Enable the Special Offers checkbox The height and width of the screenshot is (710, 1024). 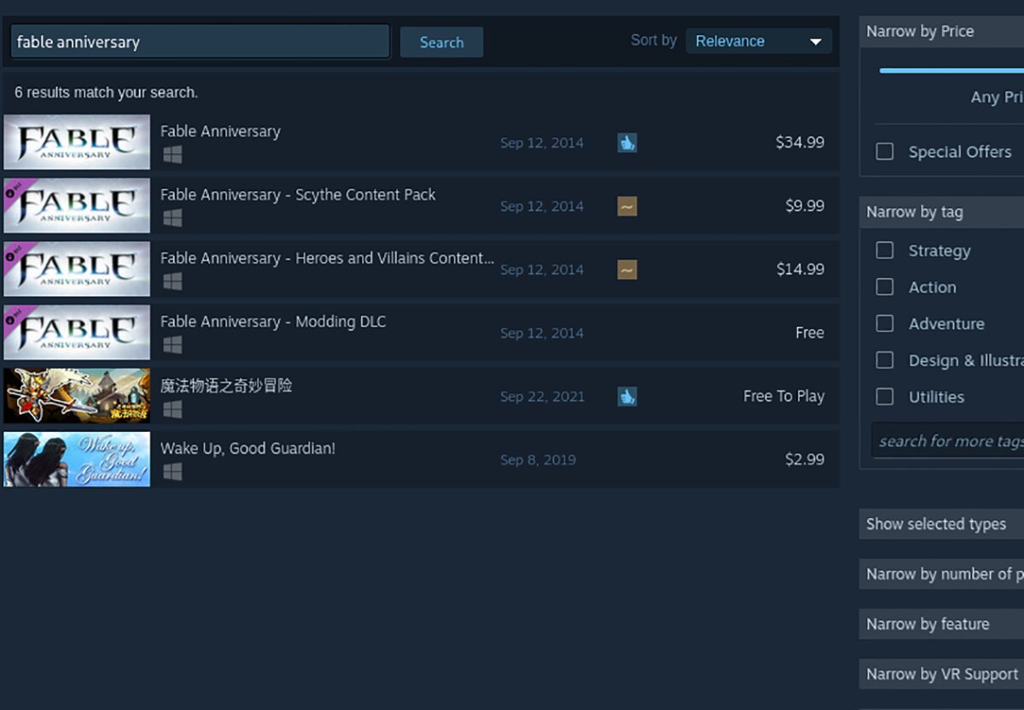click(885, 151)
